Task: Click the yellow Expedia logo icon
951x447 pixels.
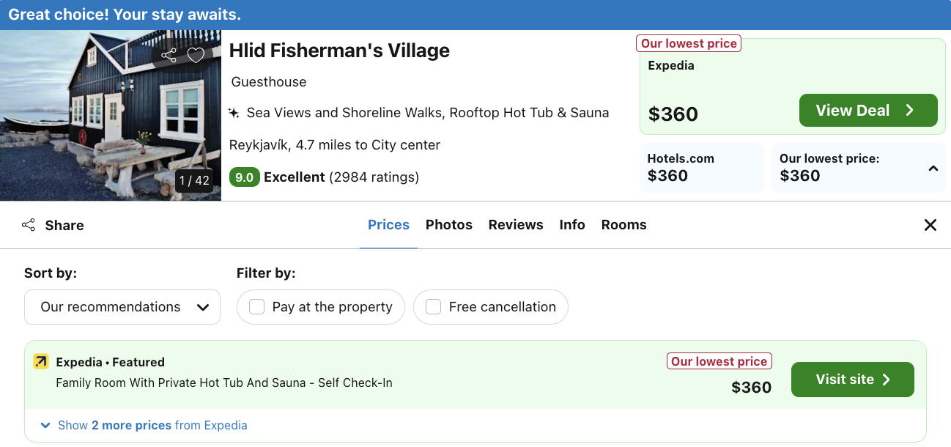Action: (41, 361)
